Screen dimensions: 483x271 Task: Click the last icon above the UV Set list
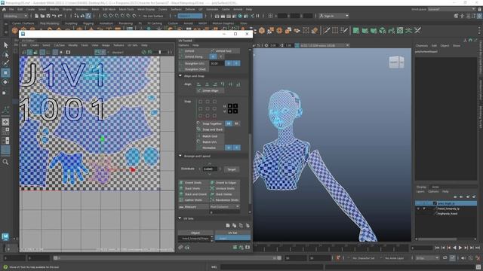click(x=248, y=226)
